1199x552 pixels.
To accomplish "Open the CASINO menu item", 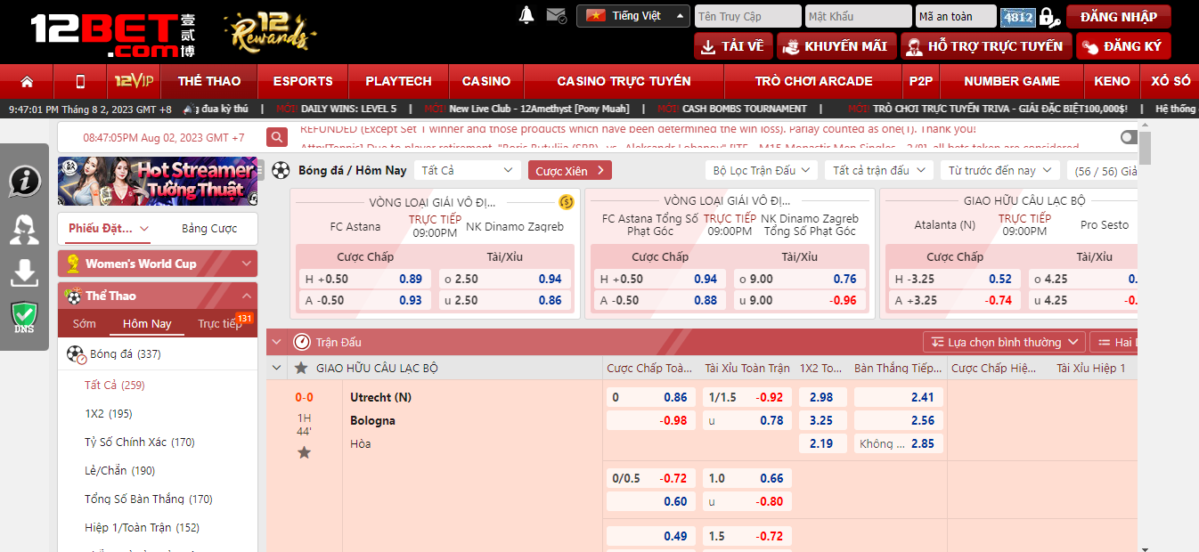I will point(486,81).
